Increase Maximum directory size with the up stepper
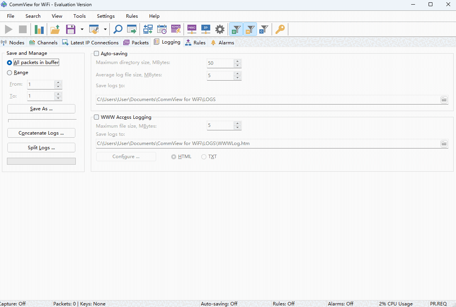Image resolution: width=456 pixels, height=307 pixels. [x=237, y=61]
